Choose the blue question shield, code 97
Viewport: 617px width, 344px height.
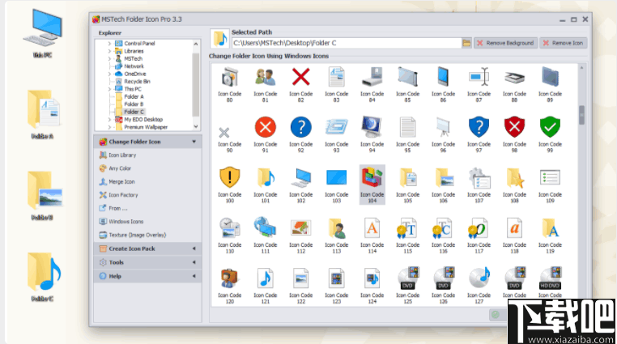(479, 127)
